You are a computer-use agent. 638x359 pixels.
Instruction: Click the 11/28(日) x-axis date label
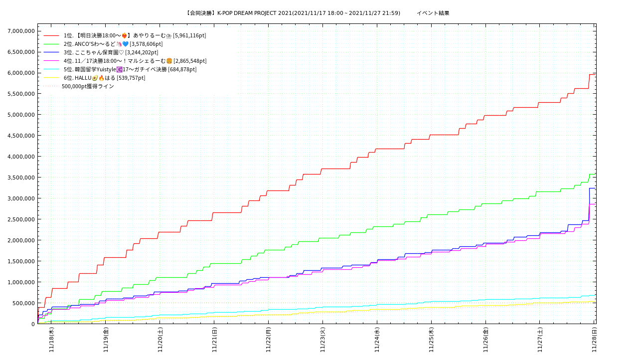[594, 340]
